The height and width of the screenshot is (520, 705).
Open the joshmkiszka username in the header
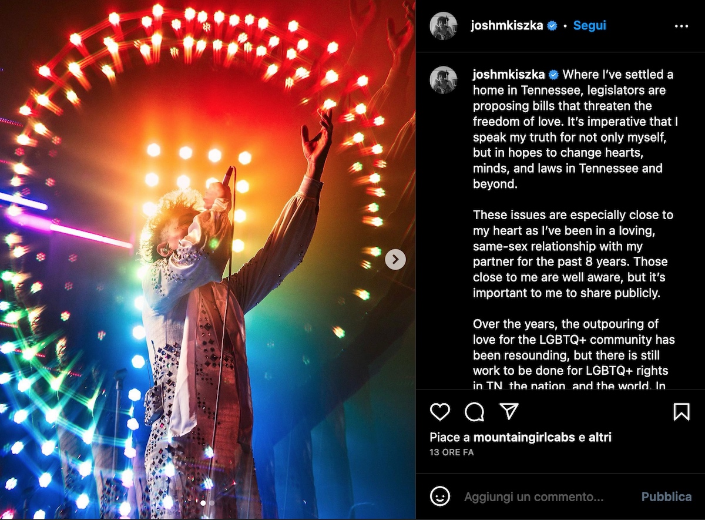point(507,26)
